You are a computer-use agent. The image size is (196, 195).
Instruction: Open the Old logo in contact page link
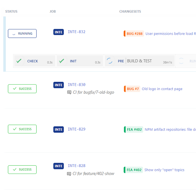tap(162, 89)
